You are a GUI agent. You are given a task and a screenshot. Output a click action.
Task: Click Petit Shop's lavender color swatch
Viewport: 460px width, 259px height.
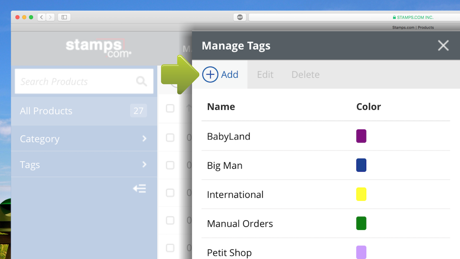tap(361, 252)
